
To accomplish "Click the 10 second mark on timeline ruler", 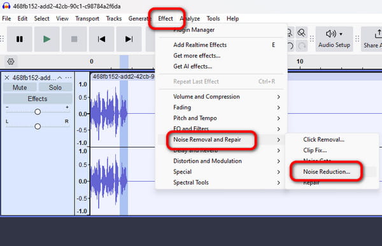I will pos(300,62).
